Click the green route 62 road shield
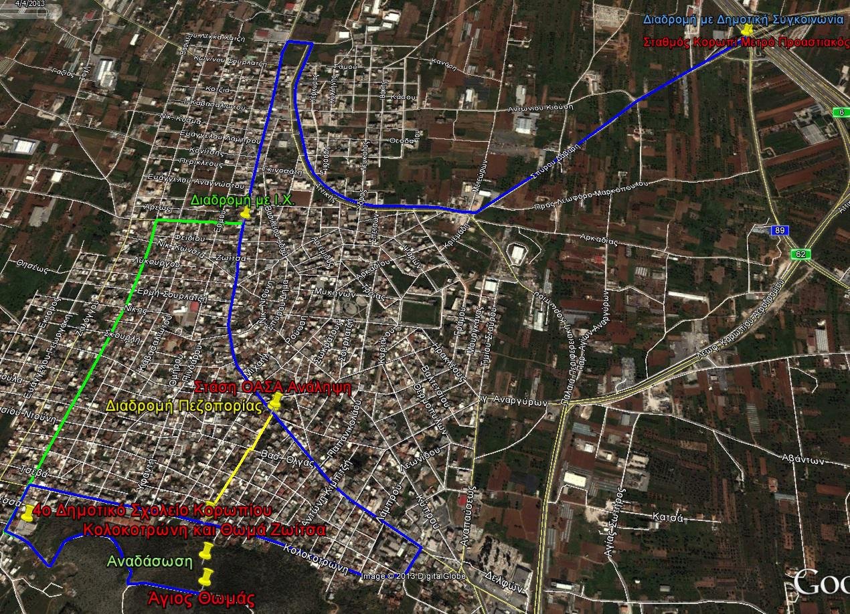The image size is (850, 614). pos(799,254)
